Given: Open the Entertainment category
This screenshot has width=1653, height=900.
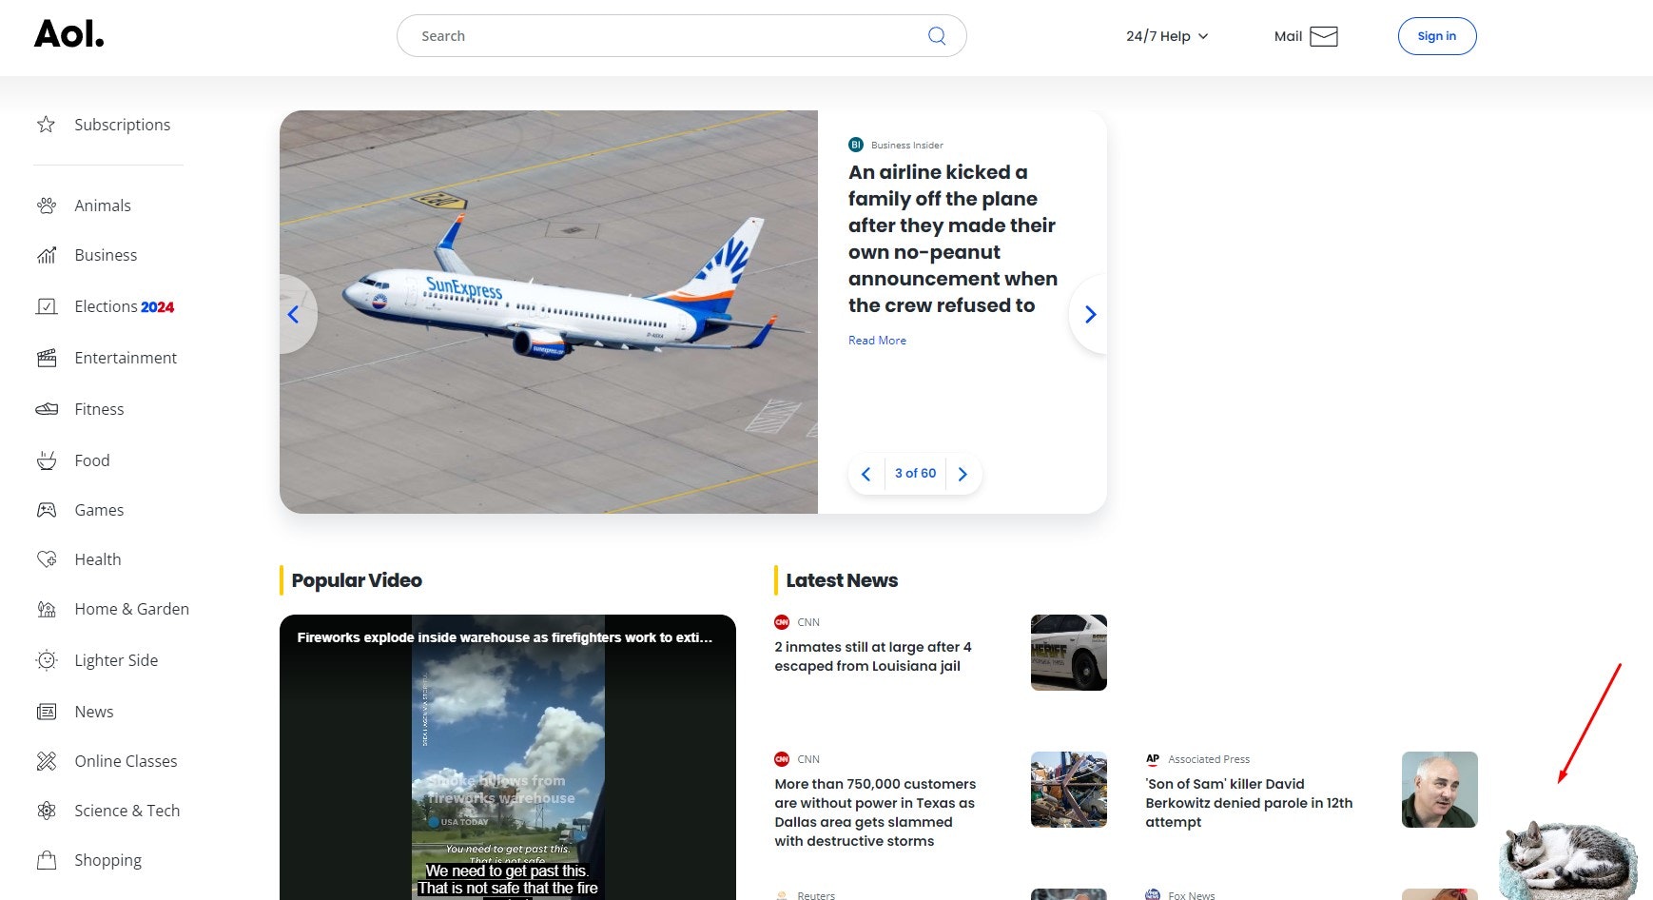Looking at the screenshot, I should pyautogui.click(x=126, y=358).
